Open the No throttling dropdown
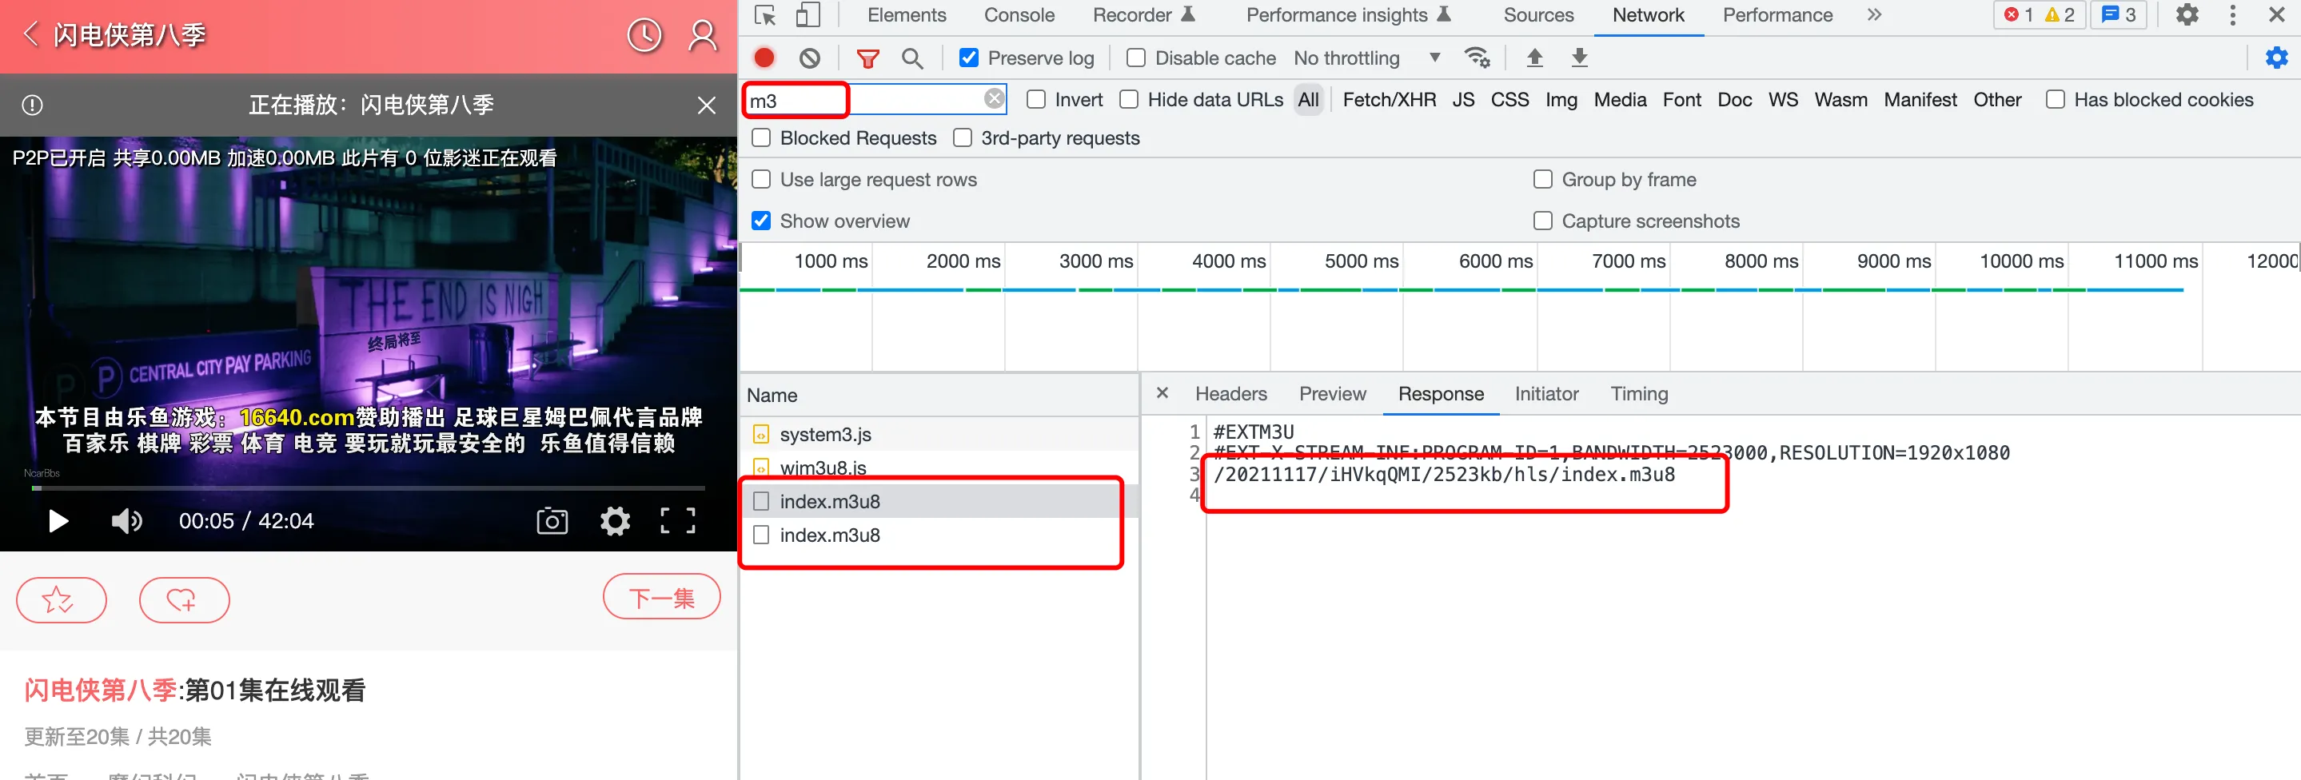Viewport: 2301px width, 780px height. coord(1366,58)
